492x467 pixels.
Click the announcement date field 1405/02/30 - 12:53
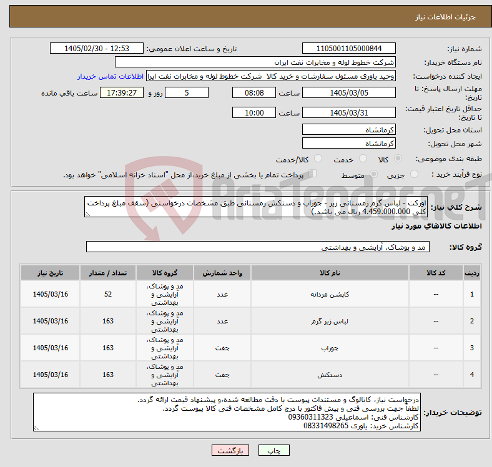pos(97,48)
